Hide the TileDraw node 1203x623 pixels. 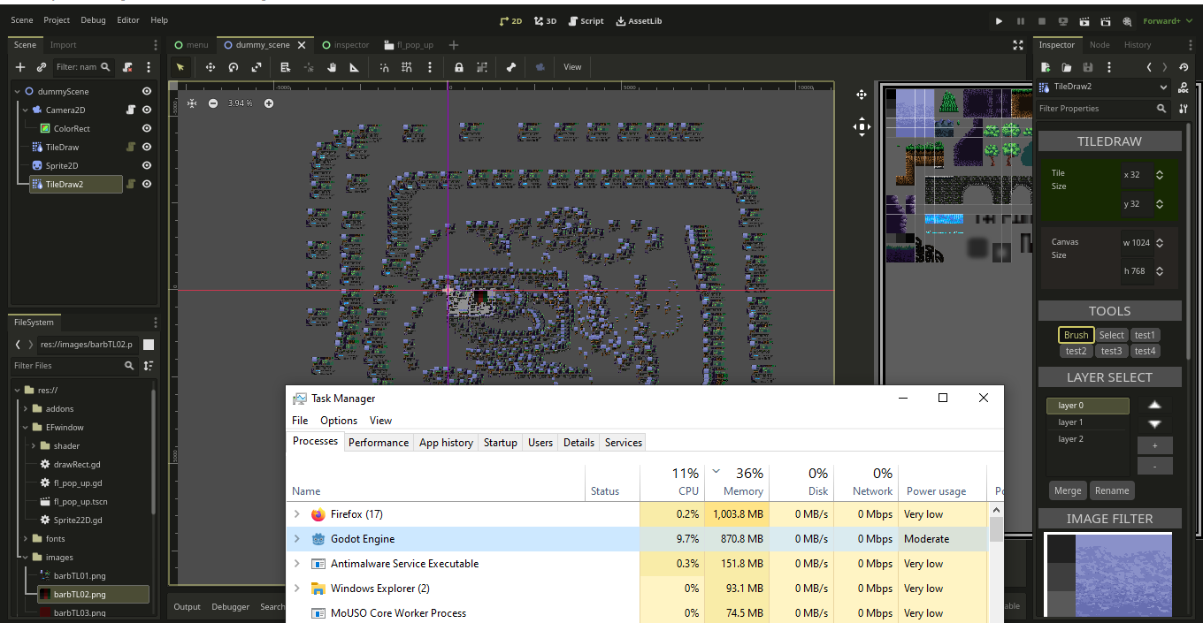tap(147, 148)
